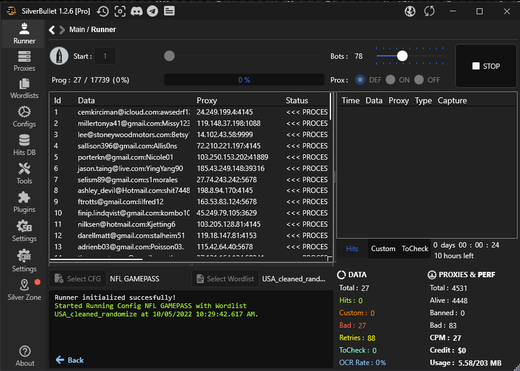Image resolution: width=520 pixels, height=371 pixels.
Task: Click the USA_cleaned_rand... wordlist name
Action: (x=294, y=279)
